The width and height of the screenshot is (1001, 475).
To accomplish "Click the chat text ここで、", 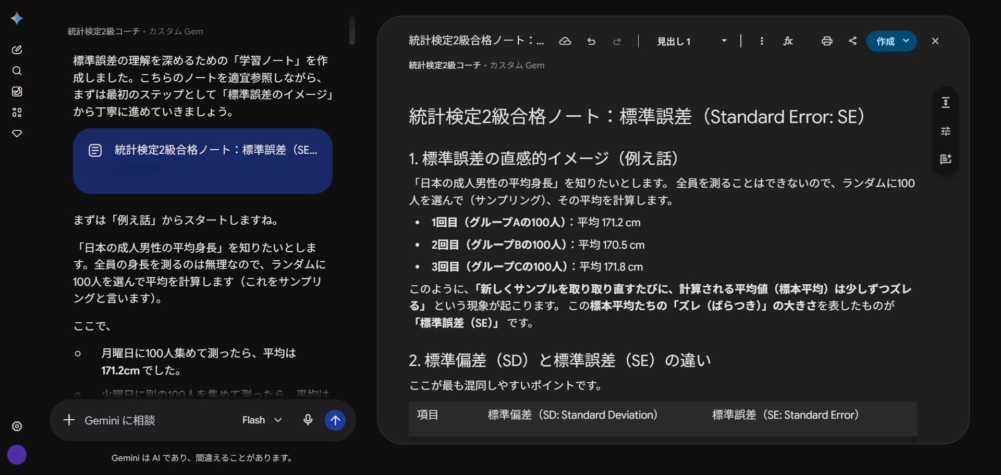I will point(92,326).
